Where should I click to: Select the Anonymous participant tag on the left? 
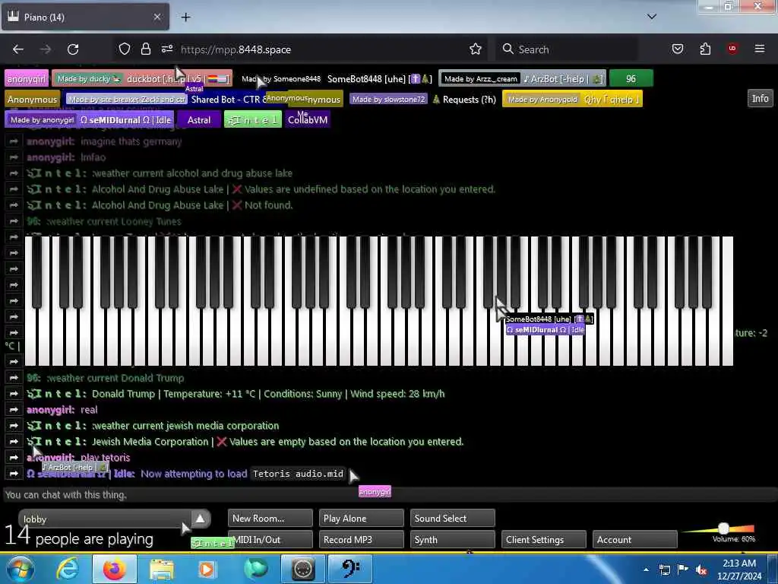32,100
